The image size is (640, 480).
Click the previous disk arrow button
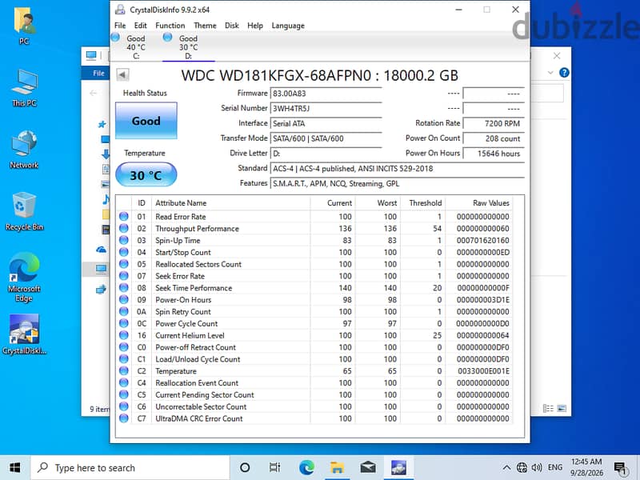pyautogui.click(x=122, y=74)
